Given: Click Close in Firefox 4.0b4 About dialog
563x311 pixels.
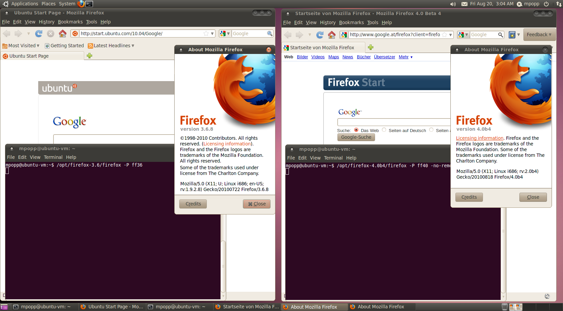Looking at the screenshot, I should [x=533, y=197].
